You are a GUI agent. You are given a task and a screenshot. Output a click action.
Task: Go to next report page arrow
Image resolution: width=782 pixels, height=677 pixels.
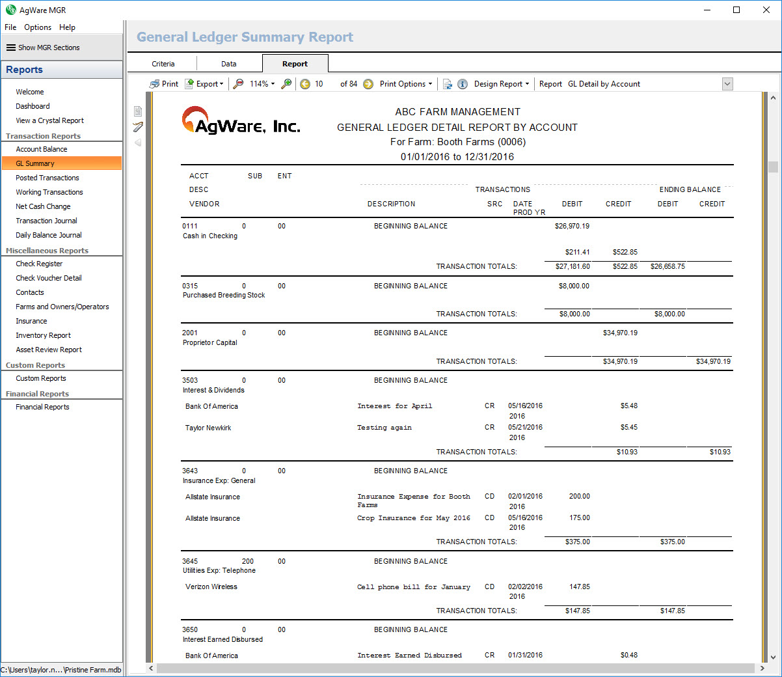pyautogui.click(x=368, y=84)
